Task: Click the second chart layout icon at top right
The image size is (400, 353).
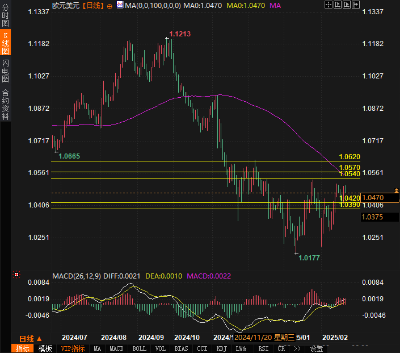Action: point(336,5)
